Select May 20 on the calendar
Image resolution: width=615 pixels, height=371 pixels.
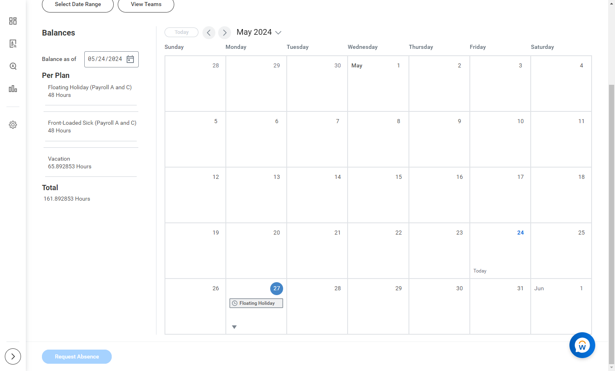pyautogui.click(x=256, y=251)
